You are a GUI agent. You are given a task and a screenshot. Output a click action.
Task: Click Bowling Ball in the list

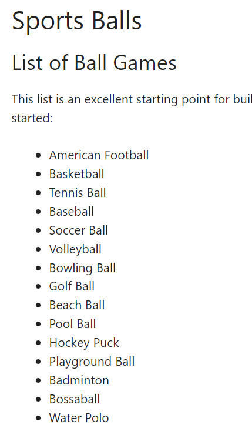pos(82,268)
